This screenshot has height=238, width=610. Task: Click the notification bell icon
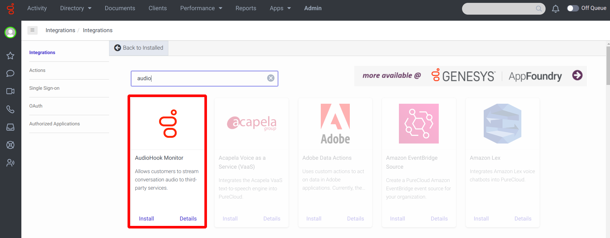tap(555, 9)
